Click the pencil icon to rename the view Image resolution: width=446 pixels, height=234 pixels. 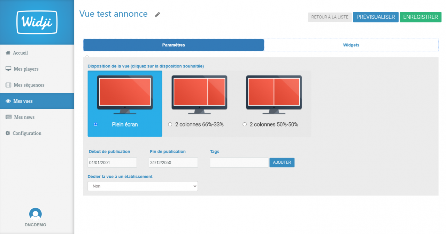click(x=157, y=15)
